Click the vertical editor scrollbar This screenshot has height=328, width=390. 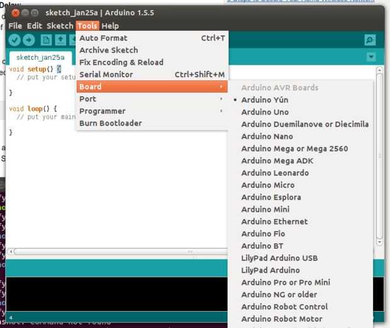(379, 156)
